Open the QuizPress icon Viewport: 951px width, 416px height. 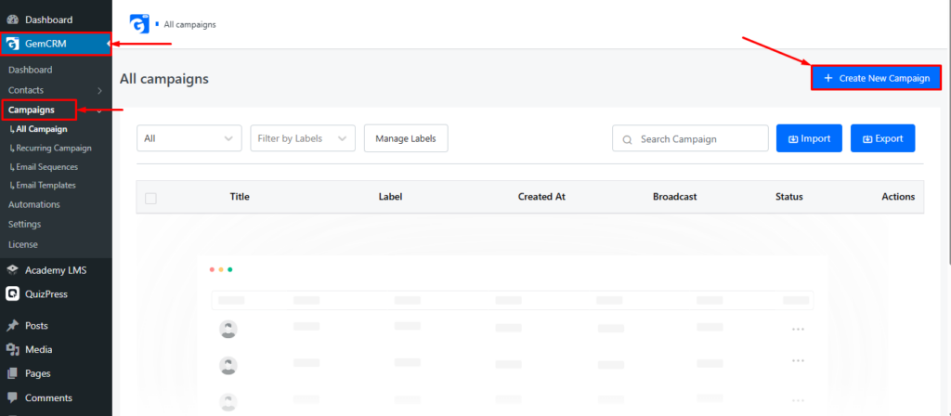coord(13,294)
